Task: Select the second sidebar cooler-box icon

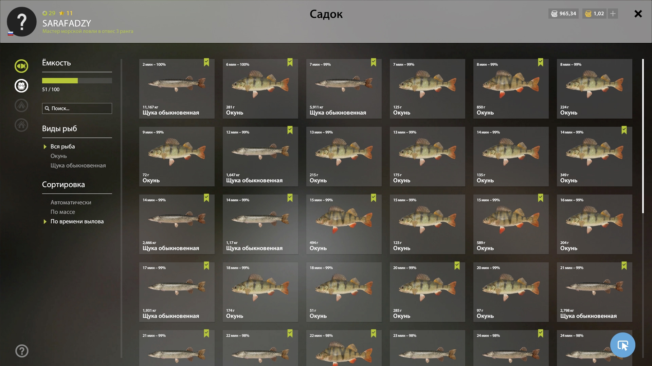Action: pos(21,86)
